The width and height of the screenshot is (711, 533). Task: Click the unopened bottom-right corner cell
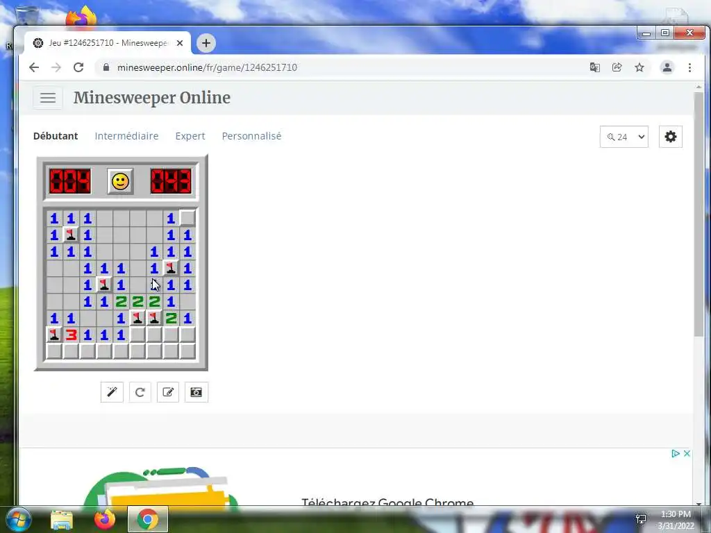point(187,351)
